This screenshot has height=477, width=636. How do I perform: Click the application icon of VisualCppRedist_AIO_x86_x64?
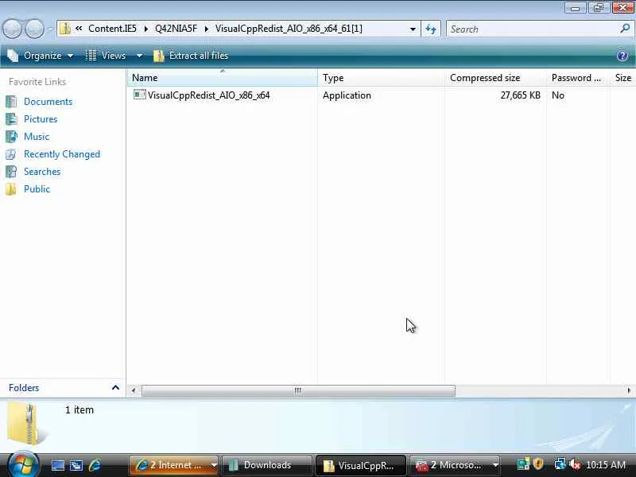139,95
